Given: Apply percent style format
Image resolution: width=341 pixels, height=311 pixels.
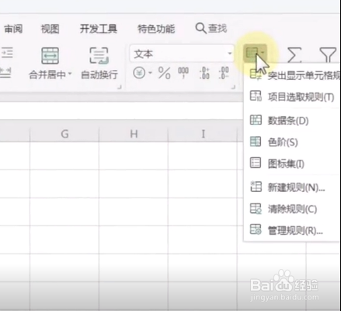Looking at the screenshot, I should [164, 73].
